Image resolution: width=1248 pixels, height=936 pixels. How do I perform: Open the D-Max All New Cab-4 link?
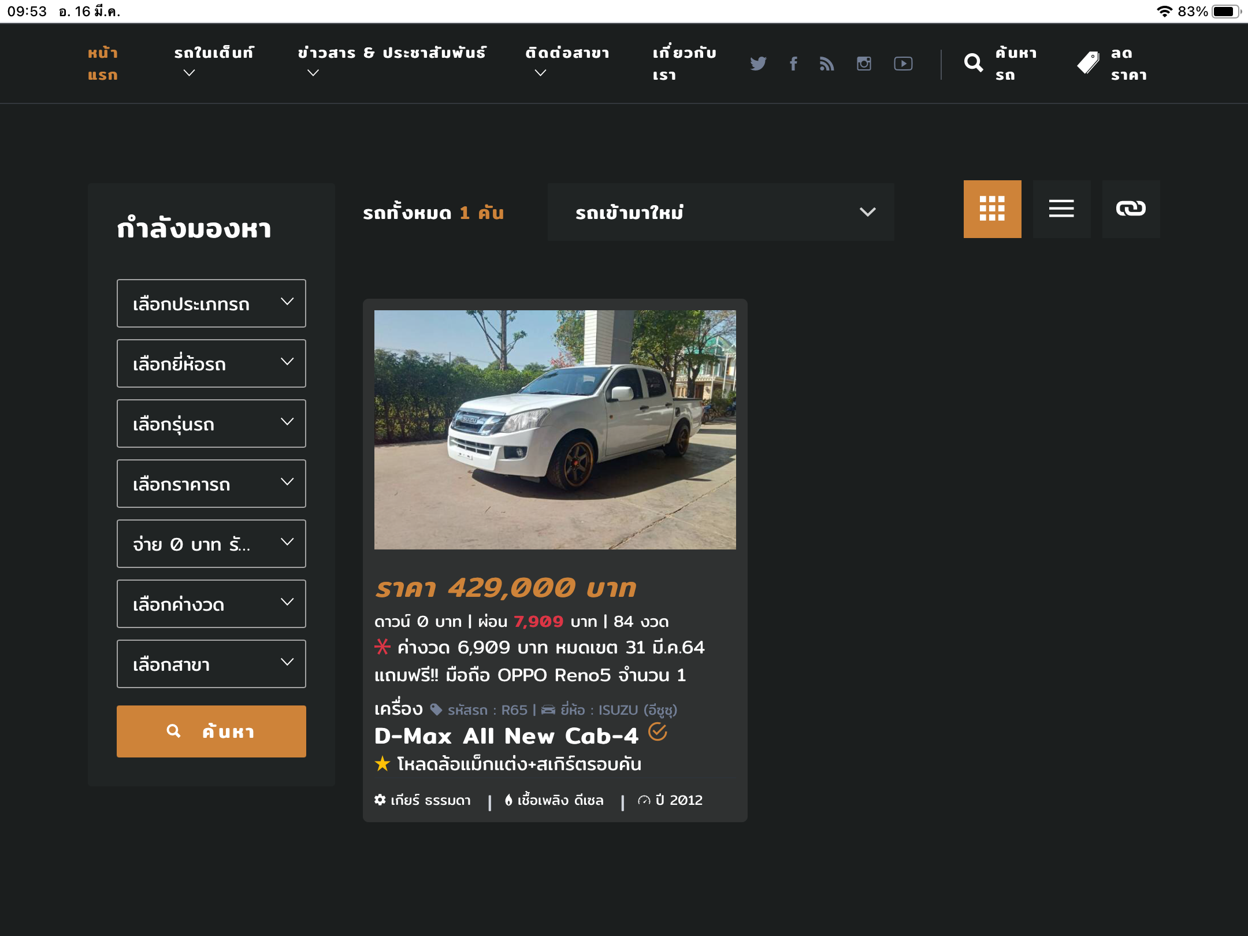point(506,736)
